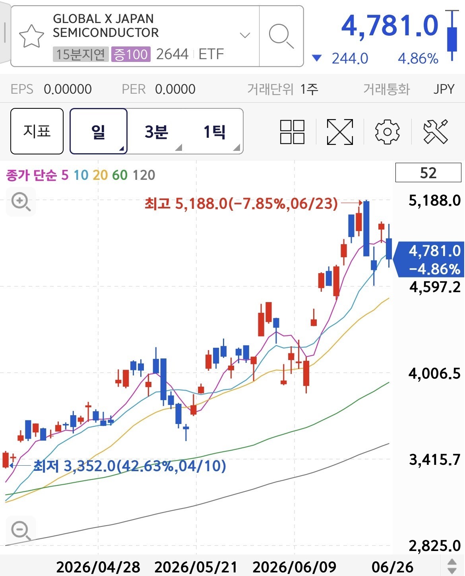
Task: Click the 2026/04/28 date axis label
Action: [x=98, y=567]
